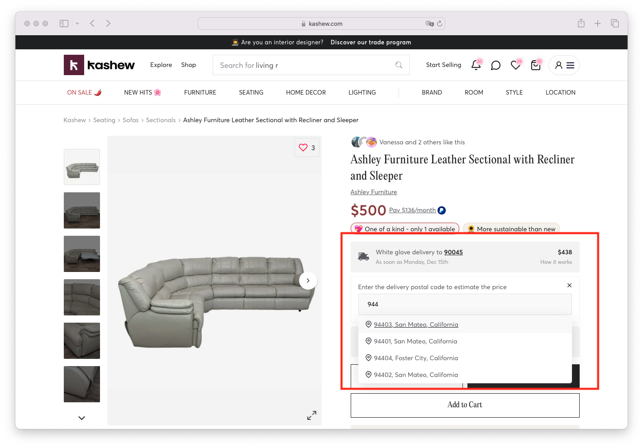Click the search magnifier icon
Viewport: 643px width, 448px height.
(x=399, y=65)
